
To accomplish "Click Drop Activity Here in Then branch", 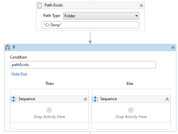I will [49, 117].
